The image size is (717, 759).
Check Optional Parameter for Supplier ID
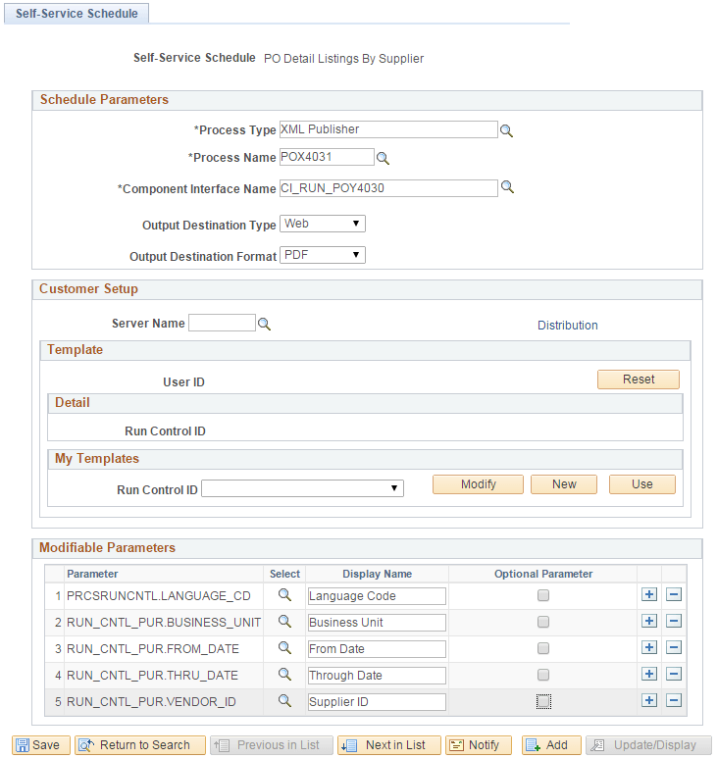coord(543,701)
